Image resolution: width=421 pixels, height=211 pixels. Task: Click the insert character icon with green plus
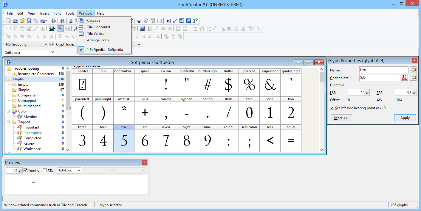(196, 21)
